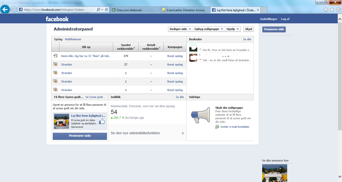The width and height of the screenshot is (342, 182).
Task: Click the browser back arrow button
Action: [5, 9]
